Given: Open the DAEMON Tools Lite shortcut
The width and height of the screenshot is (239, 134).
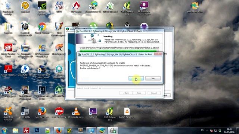Looking at the screenshot, I should click(x=25, y=71).
